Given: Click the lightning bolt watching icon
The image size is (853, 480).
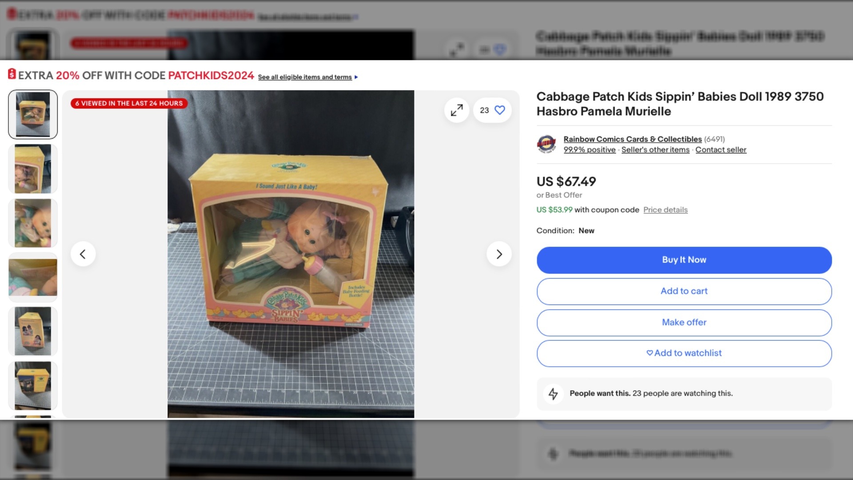Looking at the screenshot, I should (x=553, y=394).
